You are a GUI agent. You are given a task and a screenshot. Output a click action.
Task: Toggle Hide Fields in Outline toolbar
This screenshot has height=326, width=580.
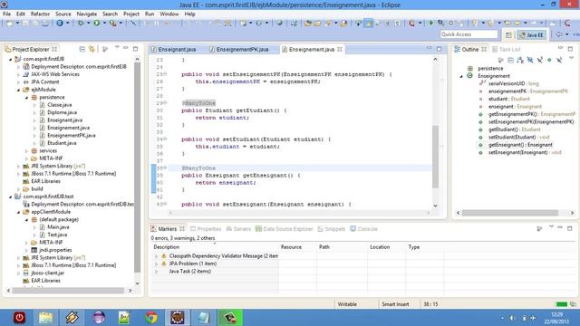pos(530,60)
